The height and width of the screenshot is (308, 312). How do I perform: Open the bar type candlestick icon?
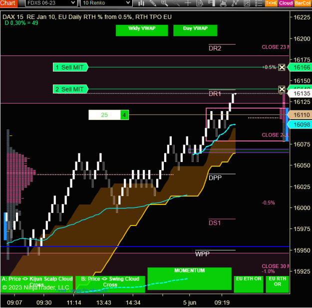coord(141,3)
